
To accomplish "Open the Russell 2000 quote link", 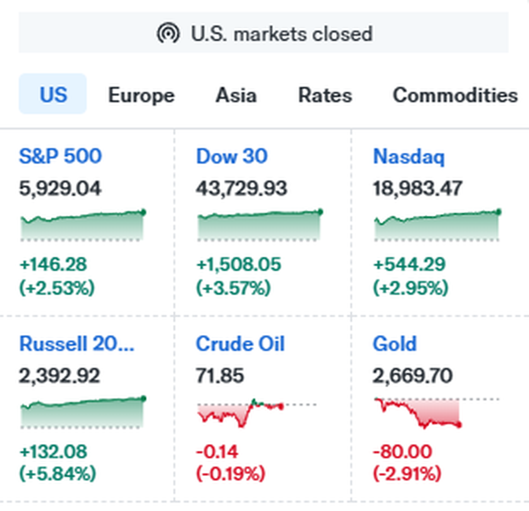I will click(x=77, y=344).
